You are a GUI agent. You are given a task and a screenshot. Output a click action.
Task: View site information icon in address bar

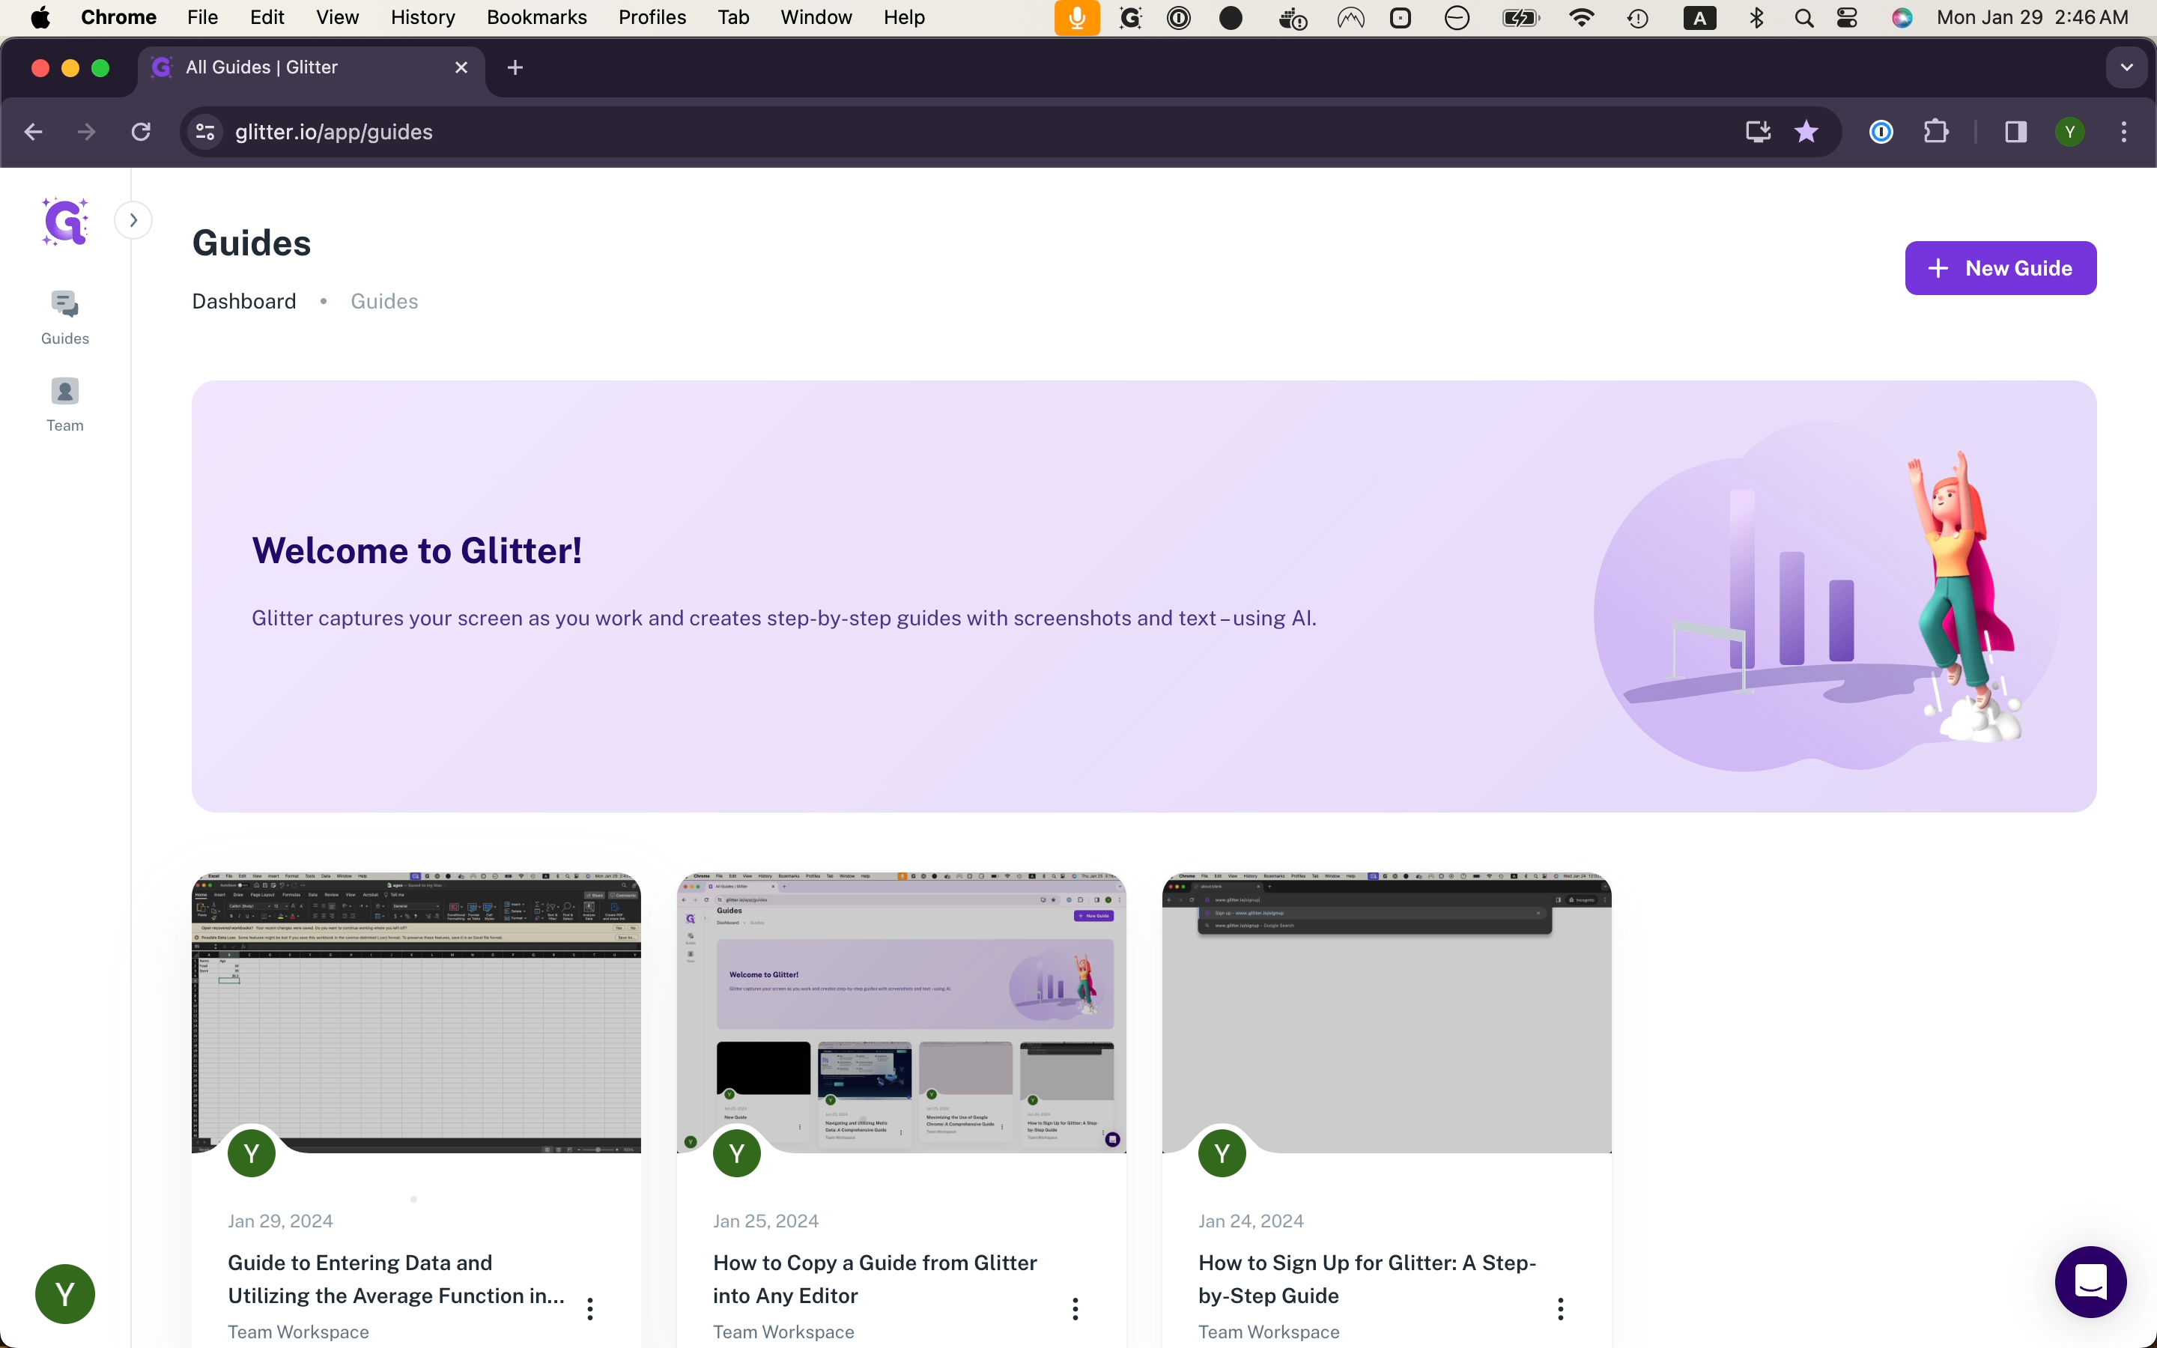(205, 132)
